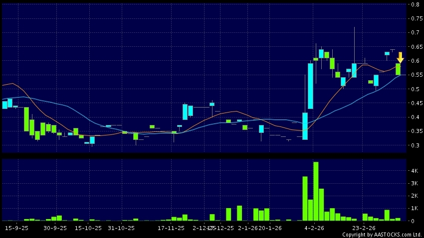Click the 30-9-25 date label
The image size is (424, 238).
pyautogui.click(x=55, y=227)
